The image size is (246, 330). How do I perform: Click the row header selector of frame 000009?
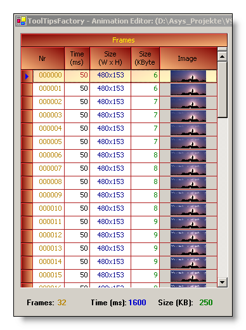tap(27, 196)
